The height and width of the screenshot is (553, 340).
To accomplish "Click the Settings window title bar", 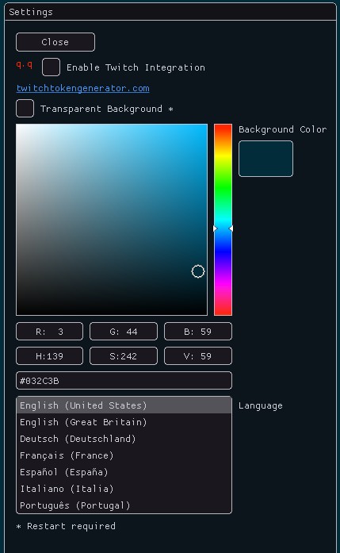I will coord(170,12).
